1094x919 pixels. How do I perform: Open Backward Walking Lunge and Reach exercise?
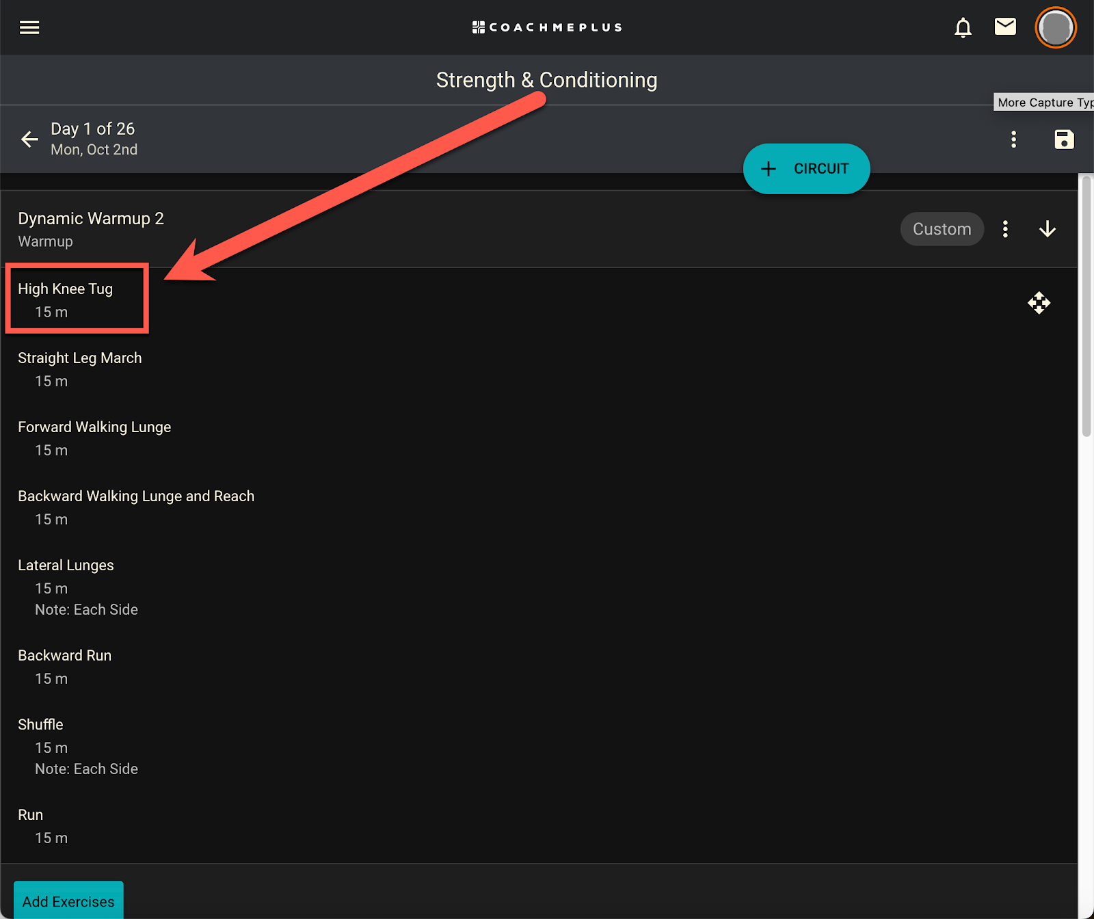136,496
